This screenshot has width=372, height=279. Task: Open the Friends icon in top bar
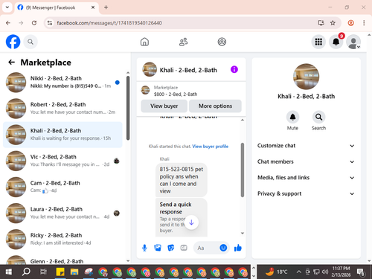tap(183, 42)
